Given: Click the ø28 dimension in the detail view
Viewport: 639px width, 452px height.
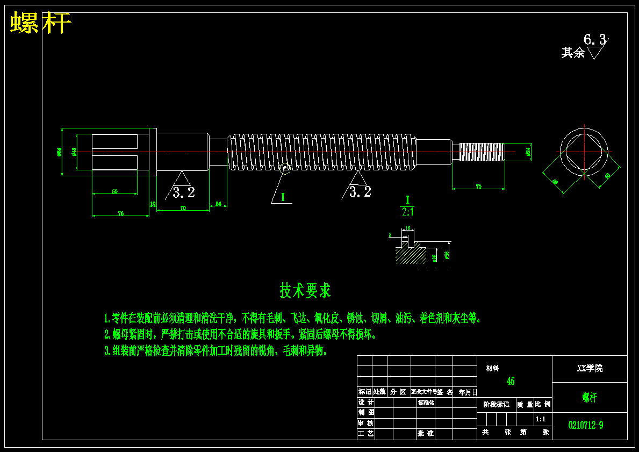Looking at the screenshot, I should [435, 257].
